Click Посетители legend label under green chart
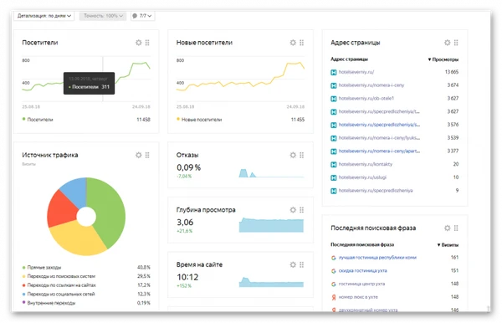This screenshot has height=323, width=502. [x=40, y=120]
